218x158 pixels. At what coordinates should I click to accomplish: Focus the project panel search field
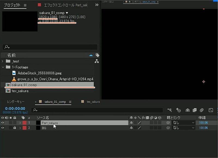50,47
